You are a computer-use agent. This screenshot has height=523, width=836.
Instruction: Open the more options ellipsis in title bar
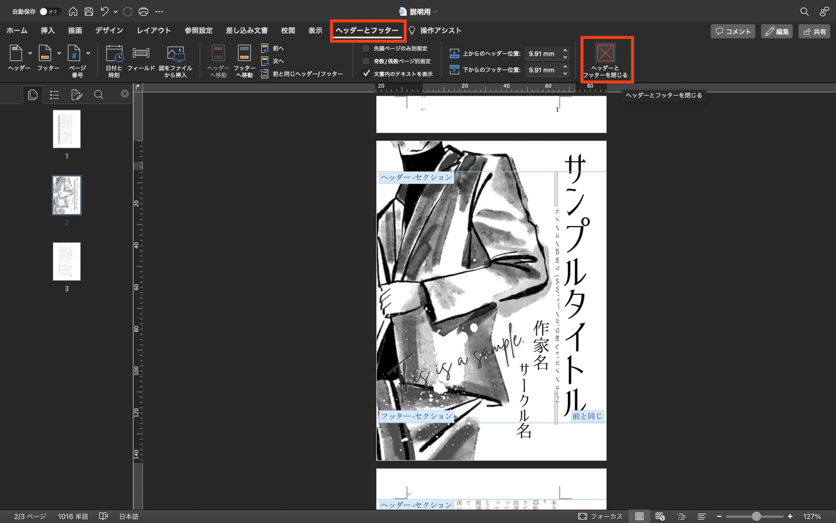point(160,12)
